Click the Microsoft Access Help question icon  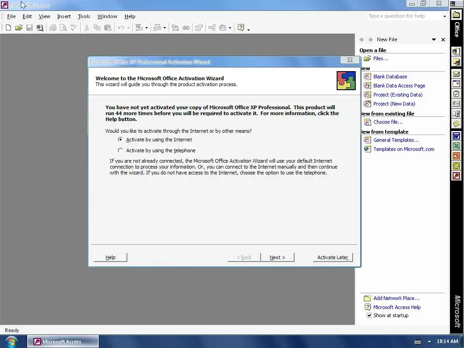(241, 28)
